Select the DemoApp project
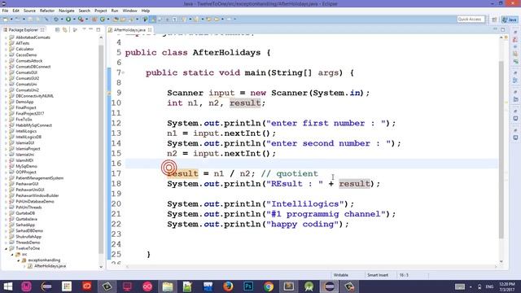The height and width of the screenshot is (293, 521). point(24,102)
